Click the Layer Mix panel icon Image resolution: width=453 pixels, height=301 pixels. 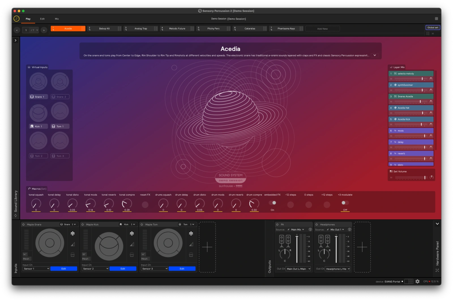point(391,67)
